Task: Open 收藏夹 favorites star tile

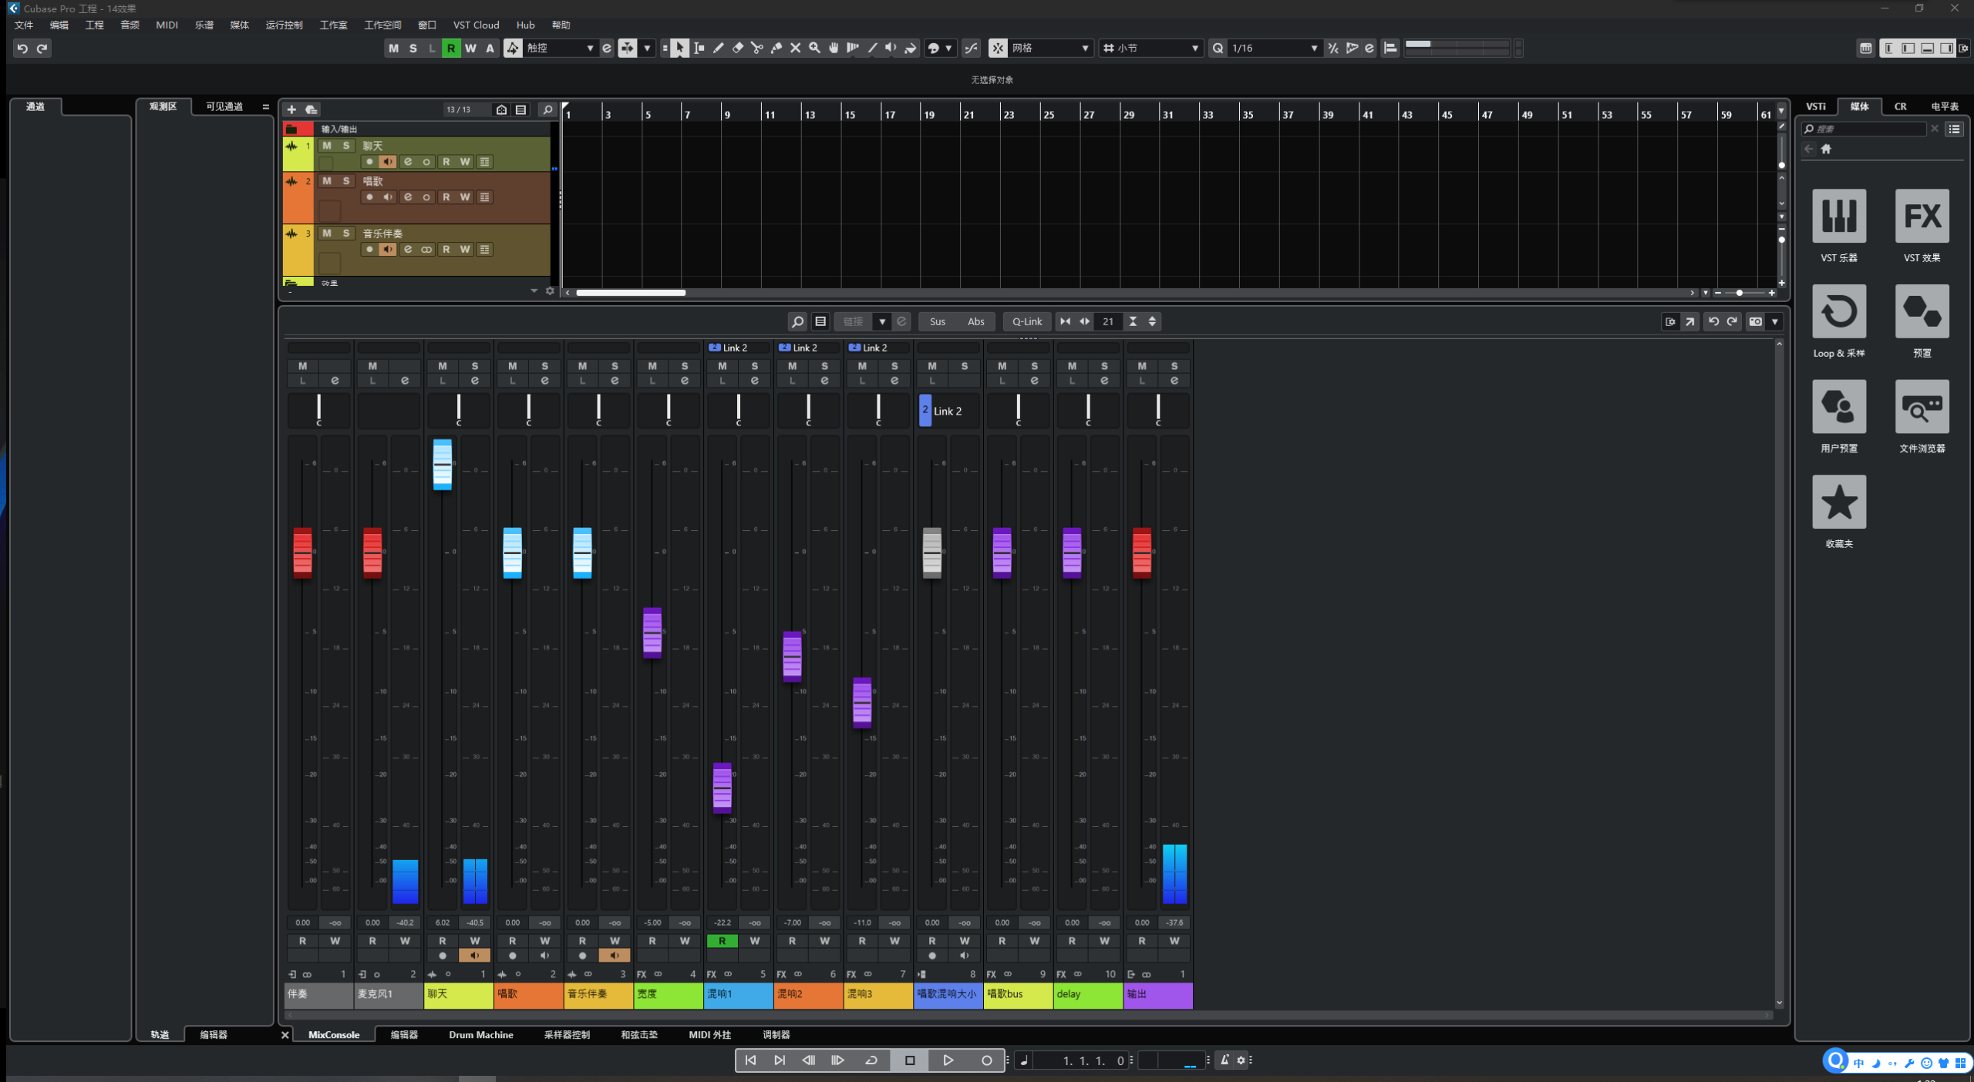Action: [1838, 502]
